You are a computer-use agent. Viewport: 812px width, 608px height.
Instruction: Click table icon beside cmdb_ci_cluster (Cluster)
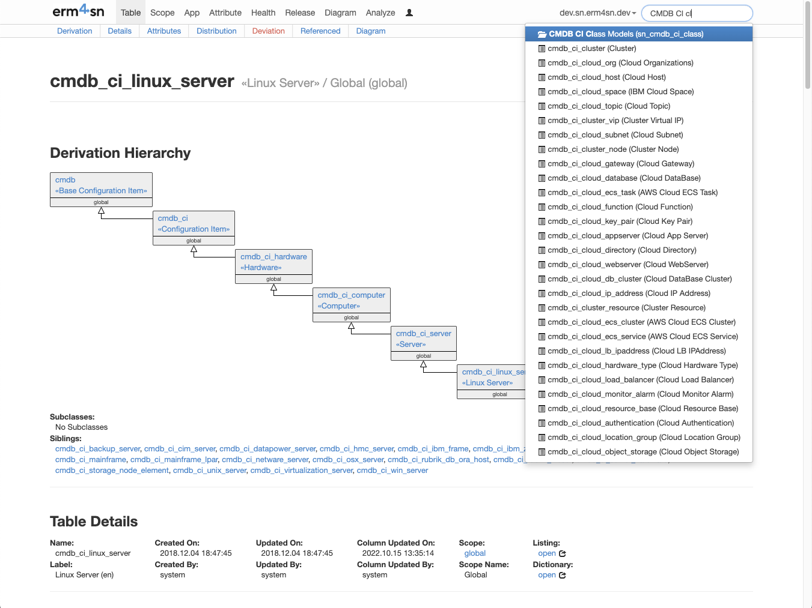pyautogui.click(x=542, y=49)
